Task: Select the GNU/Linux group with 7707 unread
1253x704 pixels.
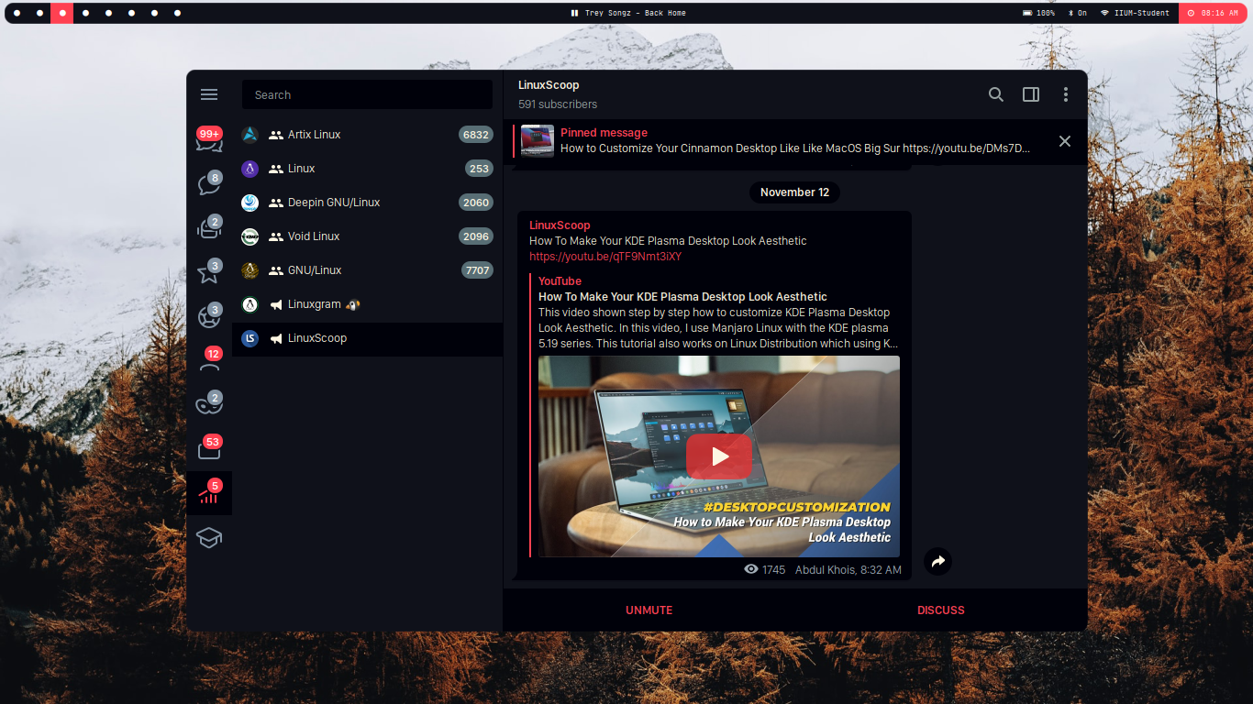Action: (x=367, y=270)
